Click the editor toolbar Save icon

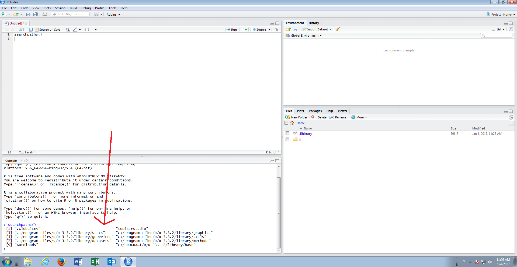[31, 30]
